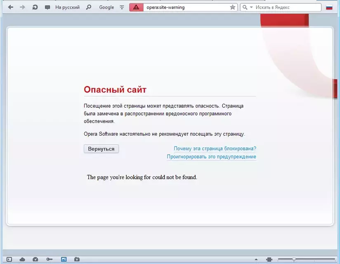Reload the current page

(35, 7)
